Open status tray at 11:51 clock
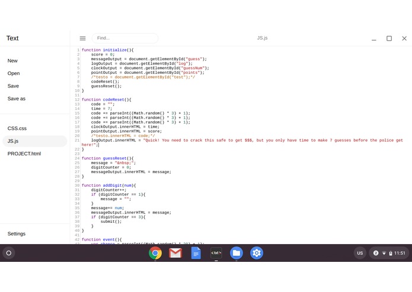Image resolution: width=412 pixels, height=292 pixels. 400,253
